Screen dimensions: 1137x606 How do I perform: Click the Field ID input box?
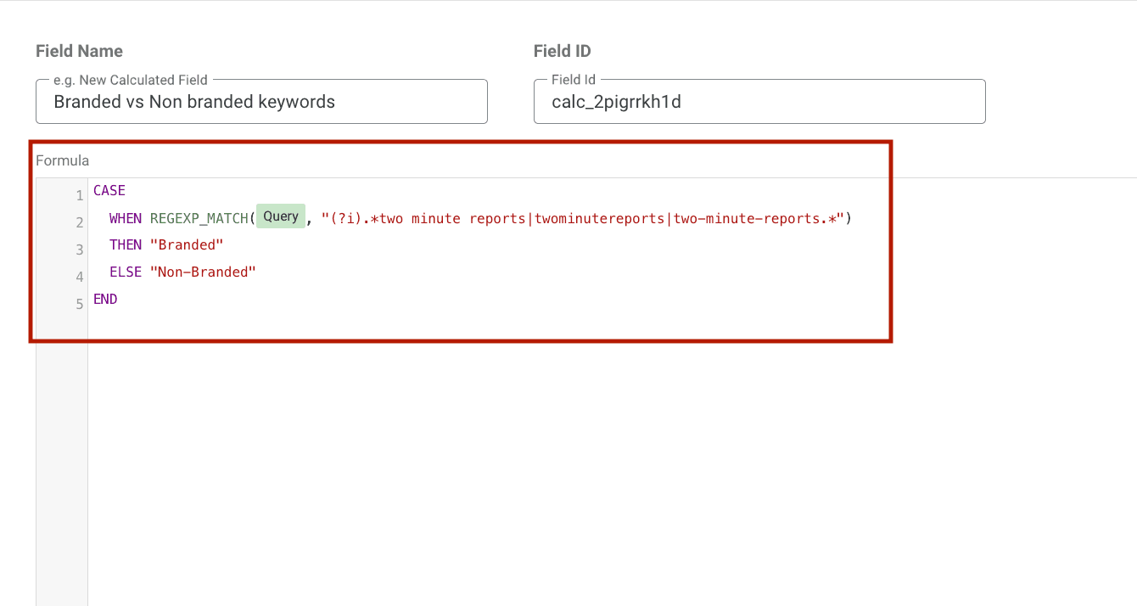pyautogui.click(x=759, y=101)
